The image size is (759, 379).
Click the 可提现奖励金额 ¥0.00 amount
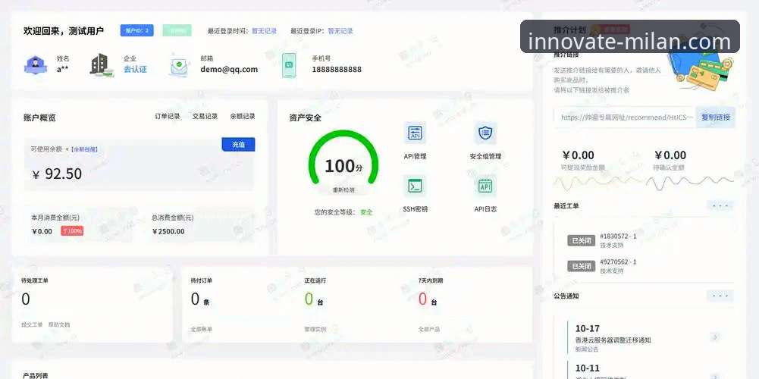(578, 155)
